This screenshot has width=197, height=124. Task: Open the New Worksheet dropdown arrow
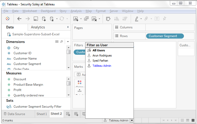(x=81, y=19)
